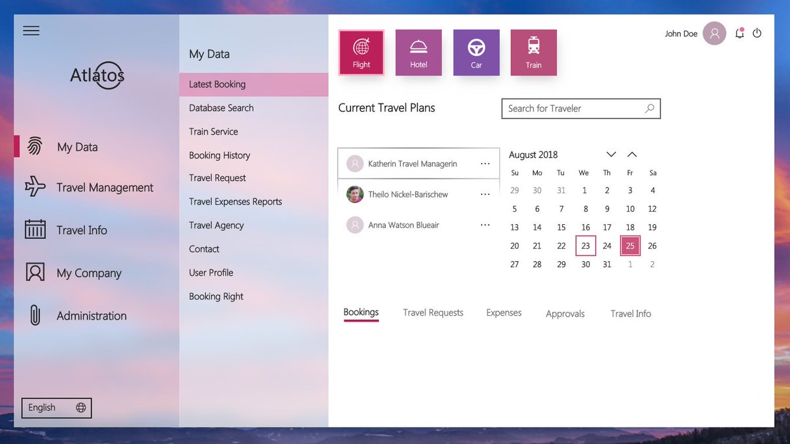Click the Car booking tile
This screenshot has width=790, height=444.
coord(476,52)
